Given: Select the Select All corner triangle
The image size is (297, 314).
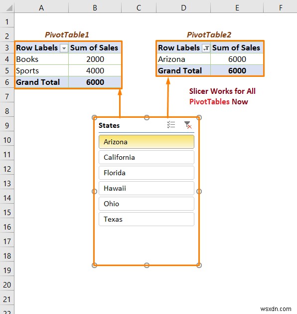Looking at the screenshot, I should pos(9,8).
